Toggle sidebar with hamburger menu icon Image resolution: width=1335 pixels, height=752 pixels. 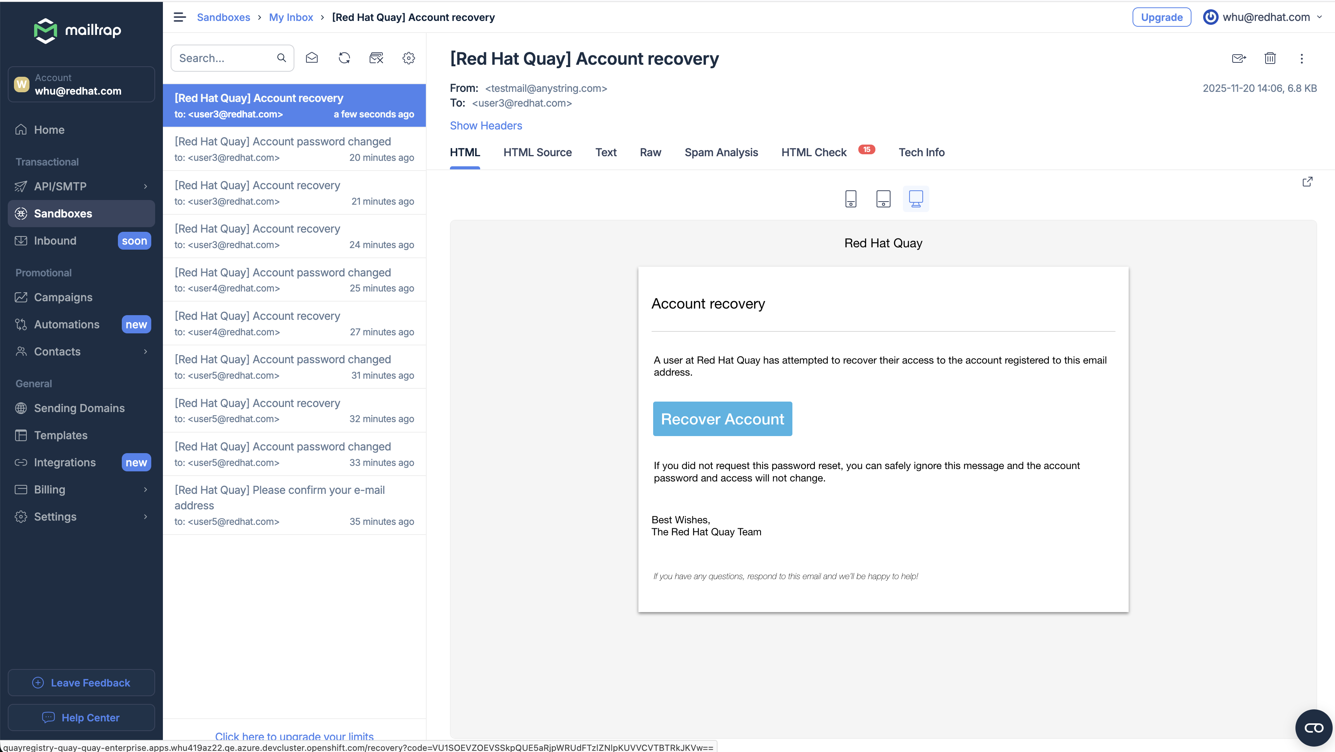pos(179,17)
